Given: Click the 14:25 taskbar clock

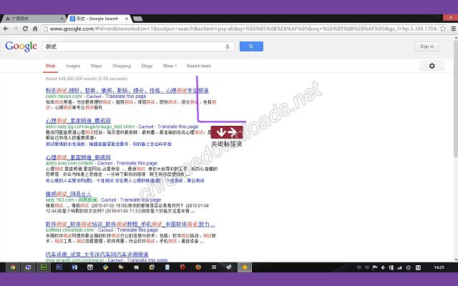Looking at the screenshot, I should click(439, 267).
